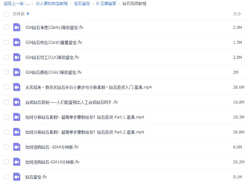Click video icon for 如何分辨钻石真假 Part.2

coord(17,132)
